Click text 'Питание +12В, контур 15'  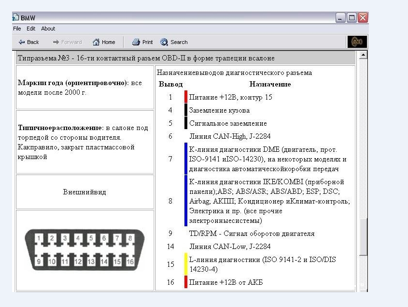230,97
